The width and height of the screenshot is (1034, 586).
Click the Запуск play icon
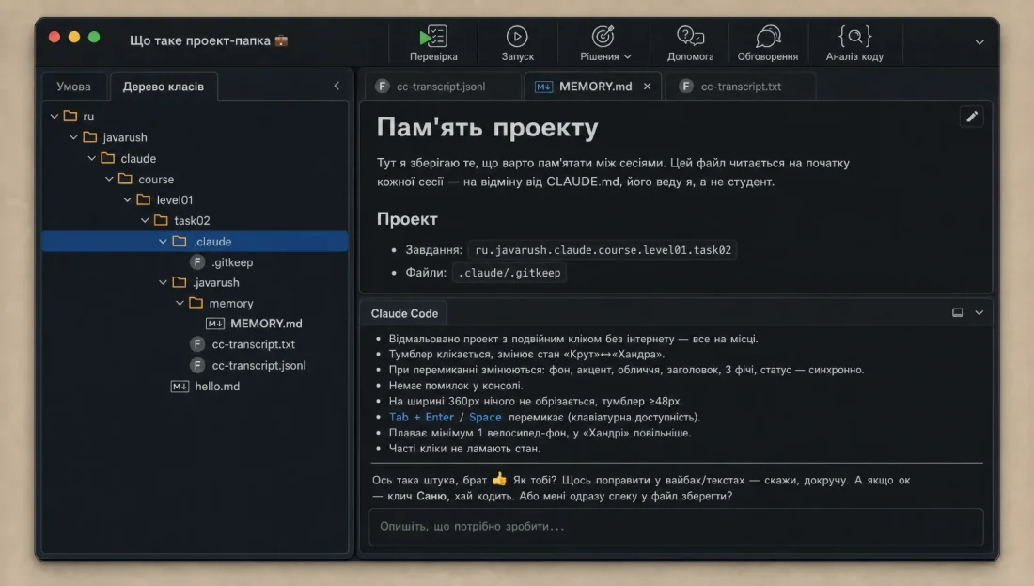517,37
